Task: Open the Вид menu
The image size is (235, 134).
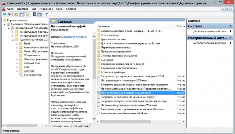Action: [34, 9]
